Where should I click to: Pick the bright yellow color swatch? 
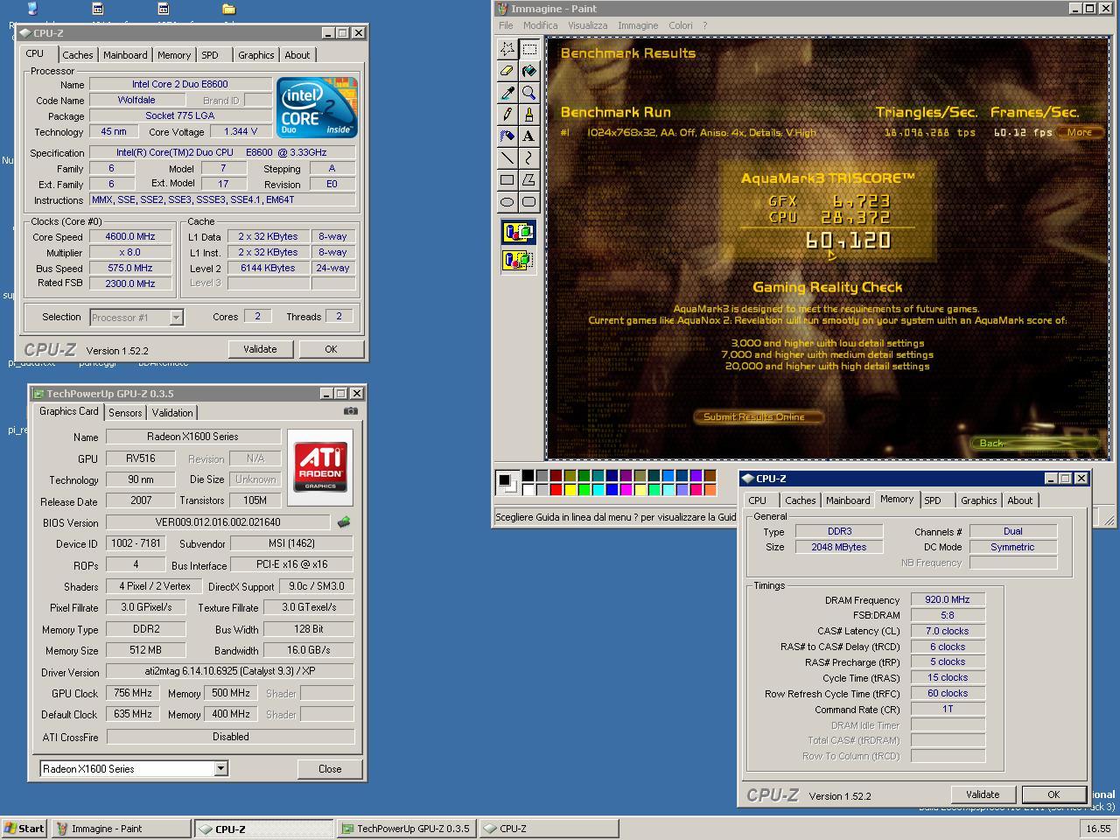pos(570,490)
